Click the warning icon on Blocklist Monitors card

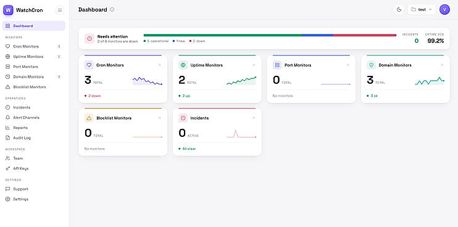(89, 118)
